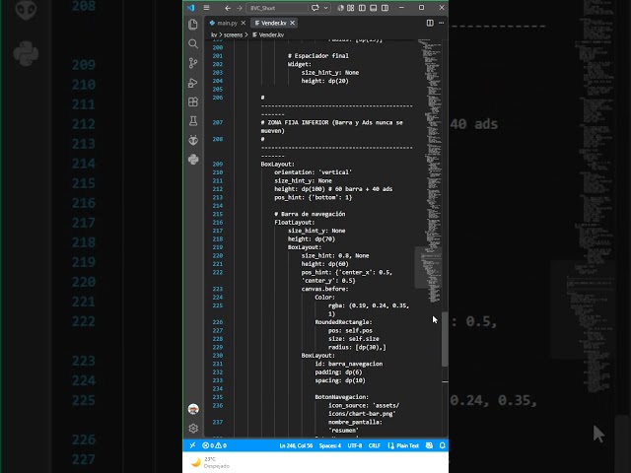Close the Vender.kv tab
Viewport: 631px width, 473px height.
[293, 23]
